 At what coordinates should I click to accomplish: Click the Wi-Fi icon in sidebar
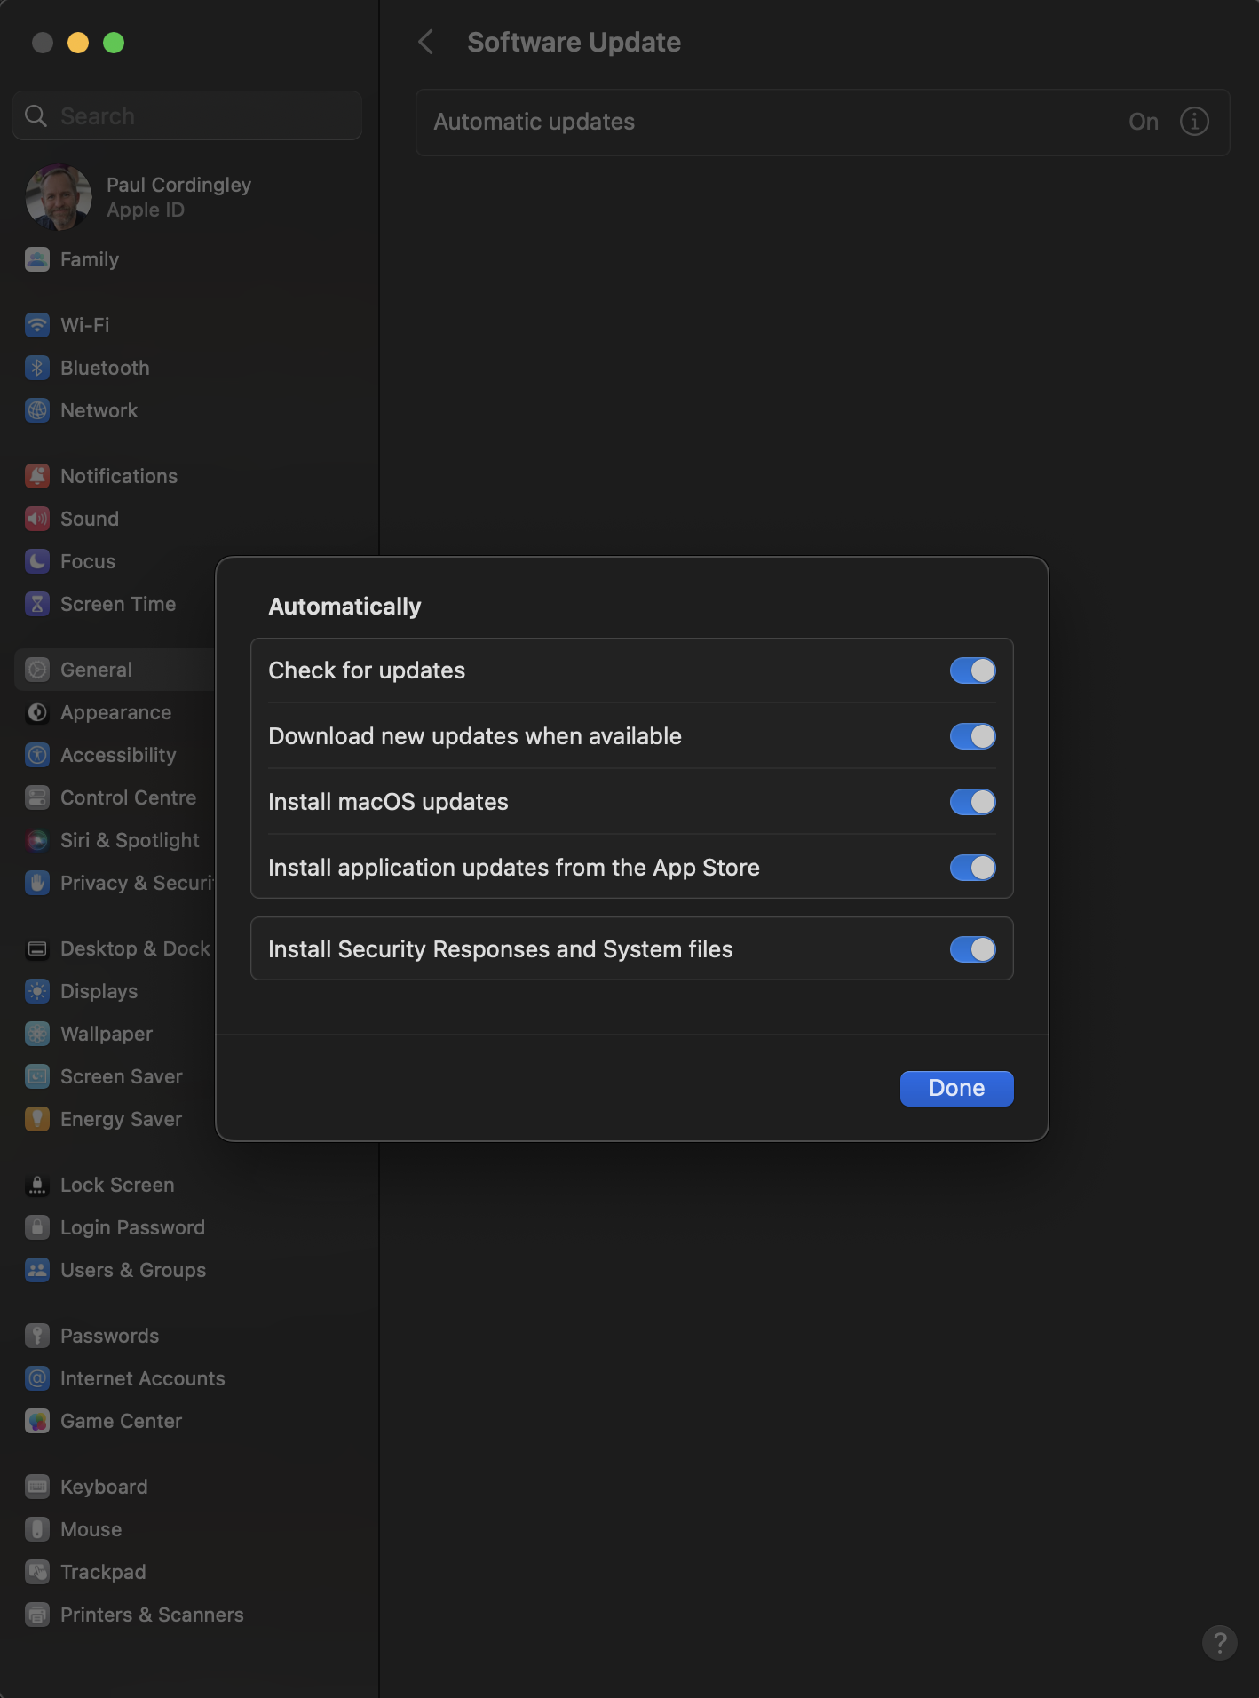(x=37, y=325)
